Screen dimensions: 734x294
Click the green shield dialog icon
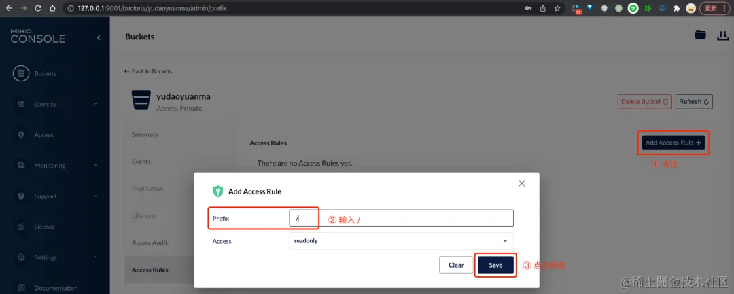click(x=217, y=191)
